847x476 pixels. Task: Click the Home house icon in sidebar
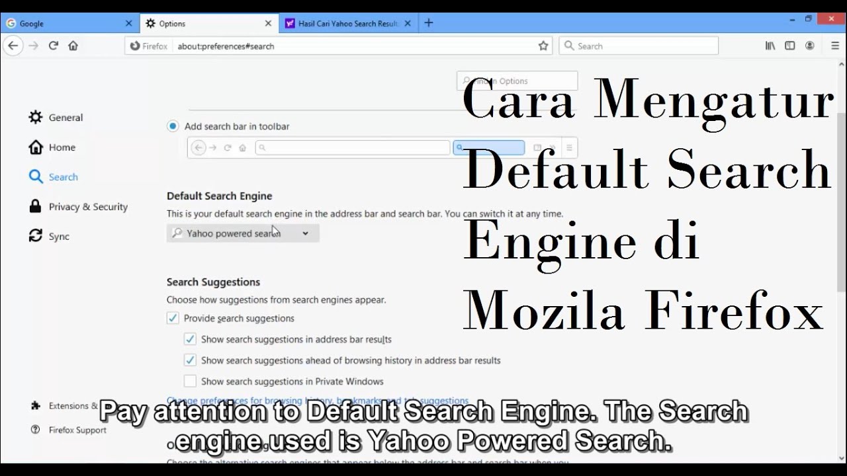pos(35,147)
